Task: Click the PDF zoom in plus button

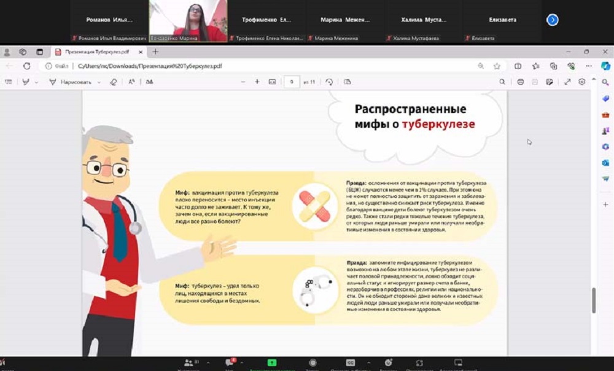Action: [x=257, y=82]
